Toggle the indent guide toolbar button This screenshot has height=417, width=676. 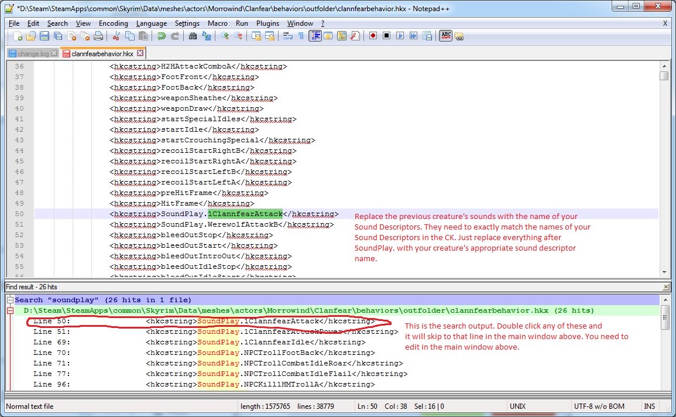(315, 36)
